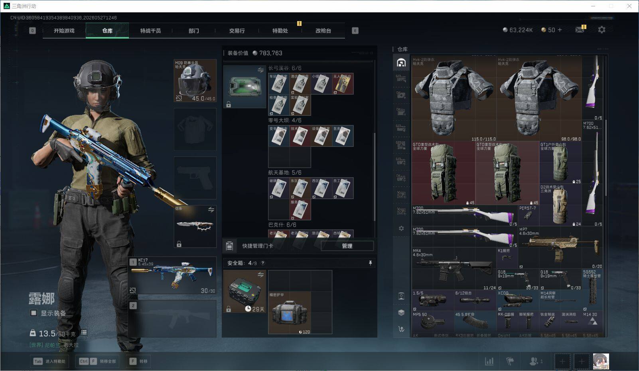Switch to the 改枪台 tab
Screen dimensions: 639x371
pyautogui.click(x=323, y=31)
